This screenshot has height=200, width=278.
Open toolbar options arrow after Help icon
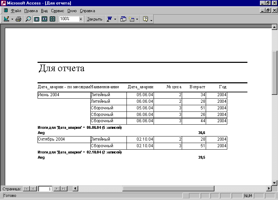click(151, 20)
